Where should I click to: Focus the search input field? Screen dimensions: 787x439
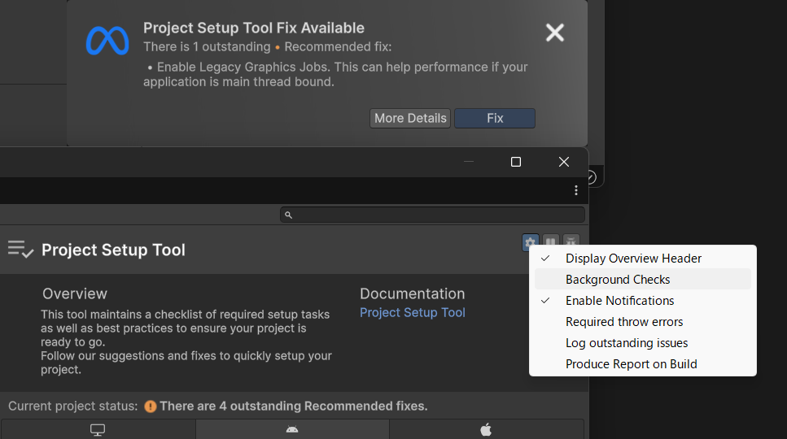pos(432,215)
